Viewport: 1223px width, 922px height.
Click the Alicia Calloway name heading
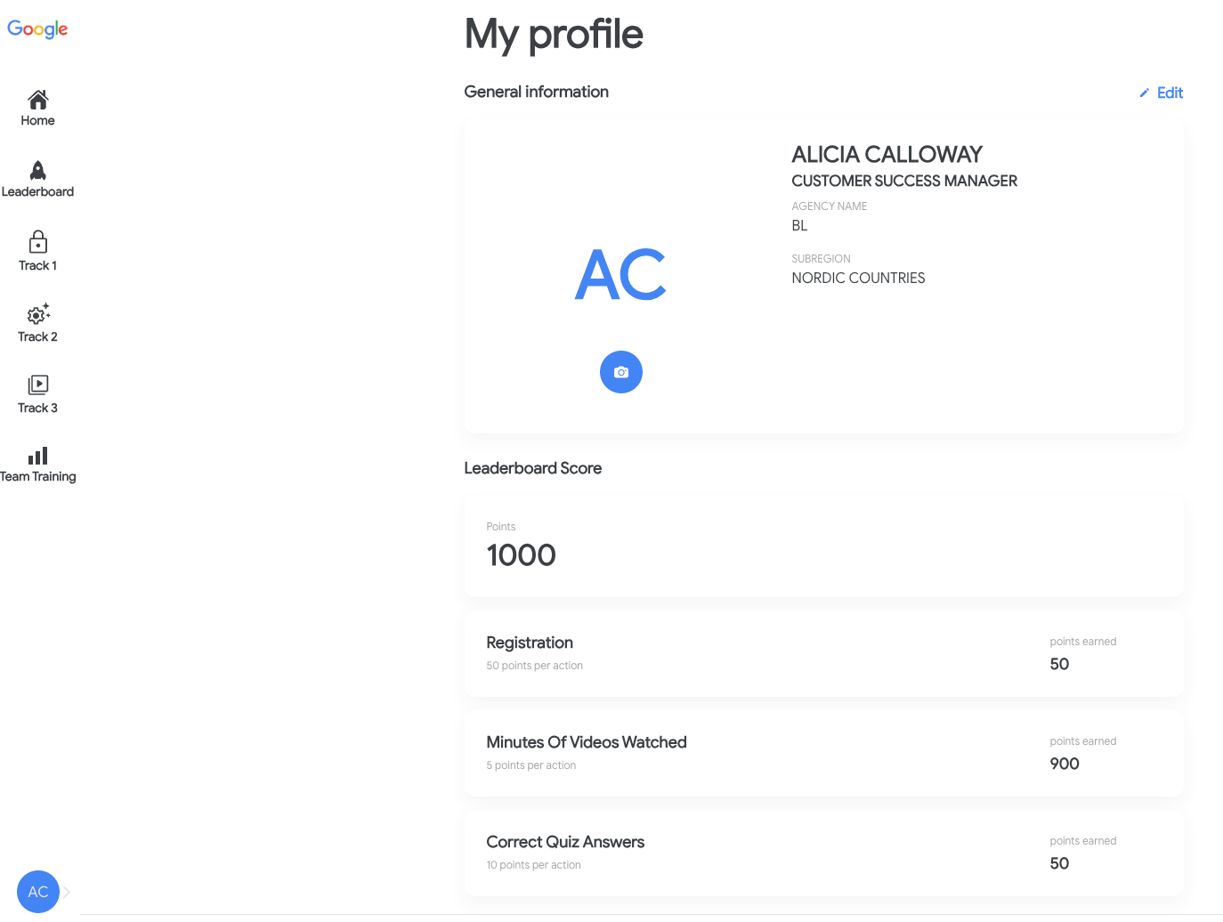pyautogui.click(x=887, y=154)
